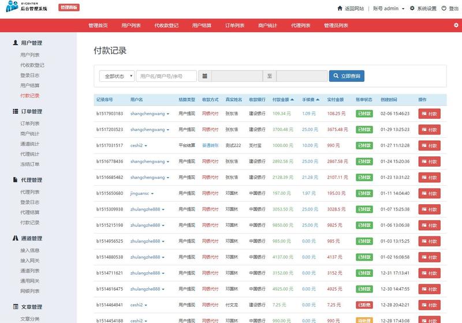Go to 管理员列表 in top navigation
Screen dimensions: 462x323
coord(336,26)
